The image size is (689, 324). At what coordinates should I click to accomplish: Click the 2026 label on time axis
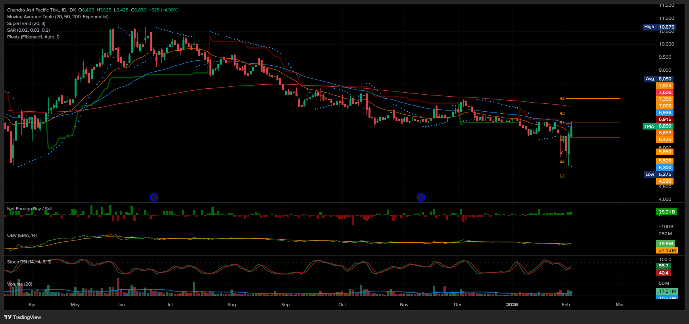point(512,305)
